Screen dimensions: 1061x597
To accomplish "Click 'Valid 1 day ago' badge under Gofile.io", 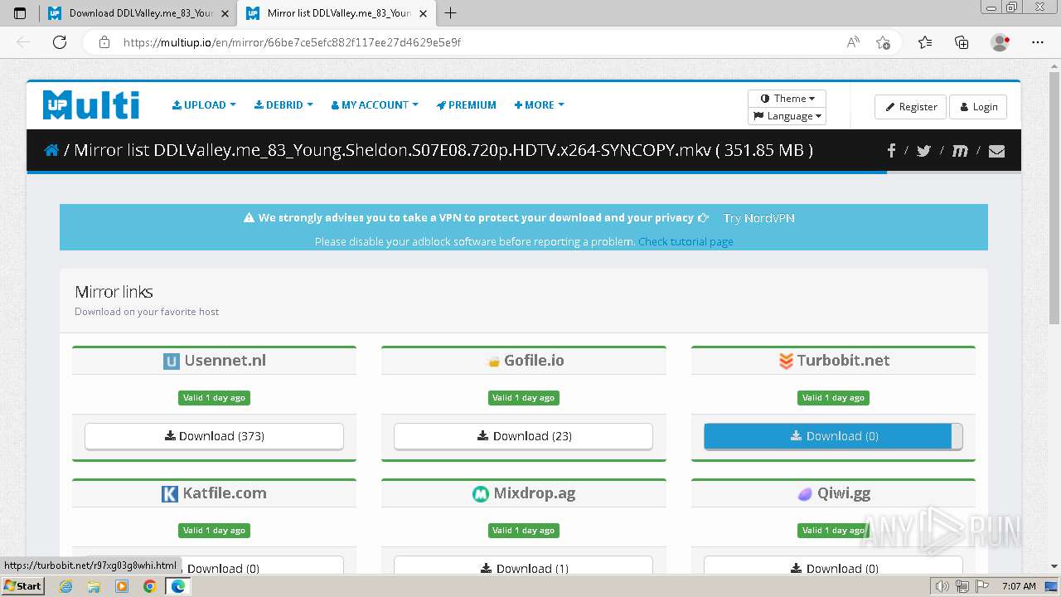I will point(523,398).
